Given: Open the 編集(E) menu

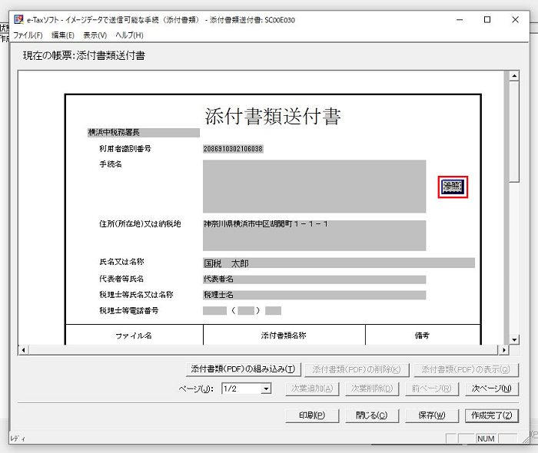Looking at the screenshot, I should (x=63, y=35).
